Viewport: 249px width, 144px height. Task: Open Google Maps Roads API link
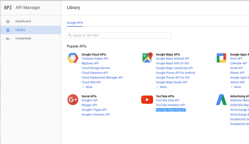(x=172, y=82)
